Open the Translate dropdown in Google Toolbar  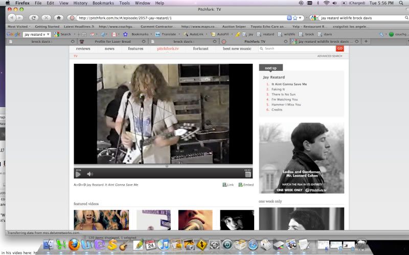[x=179, y=34]
